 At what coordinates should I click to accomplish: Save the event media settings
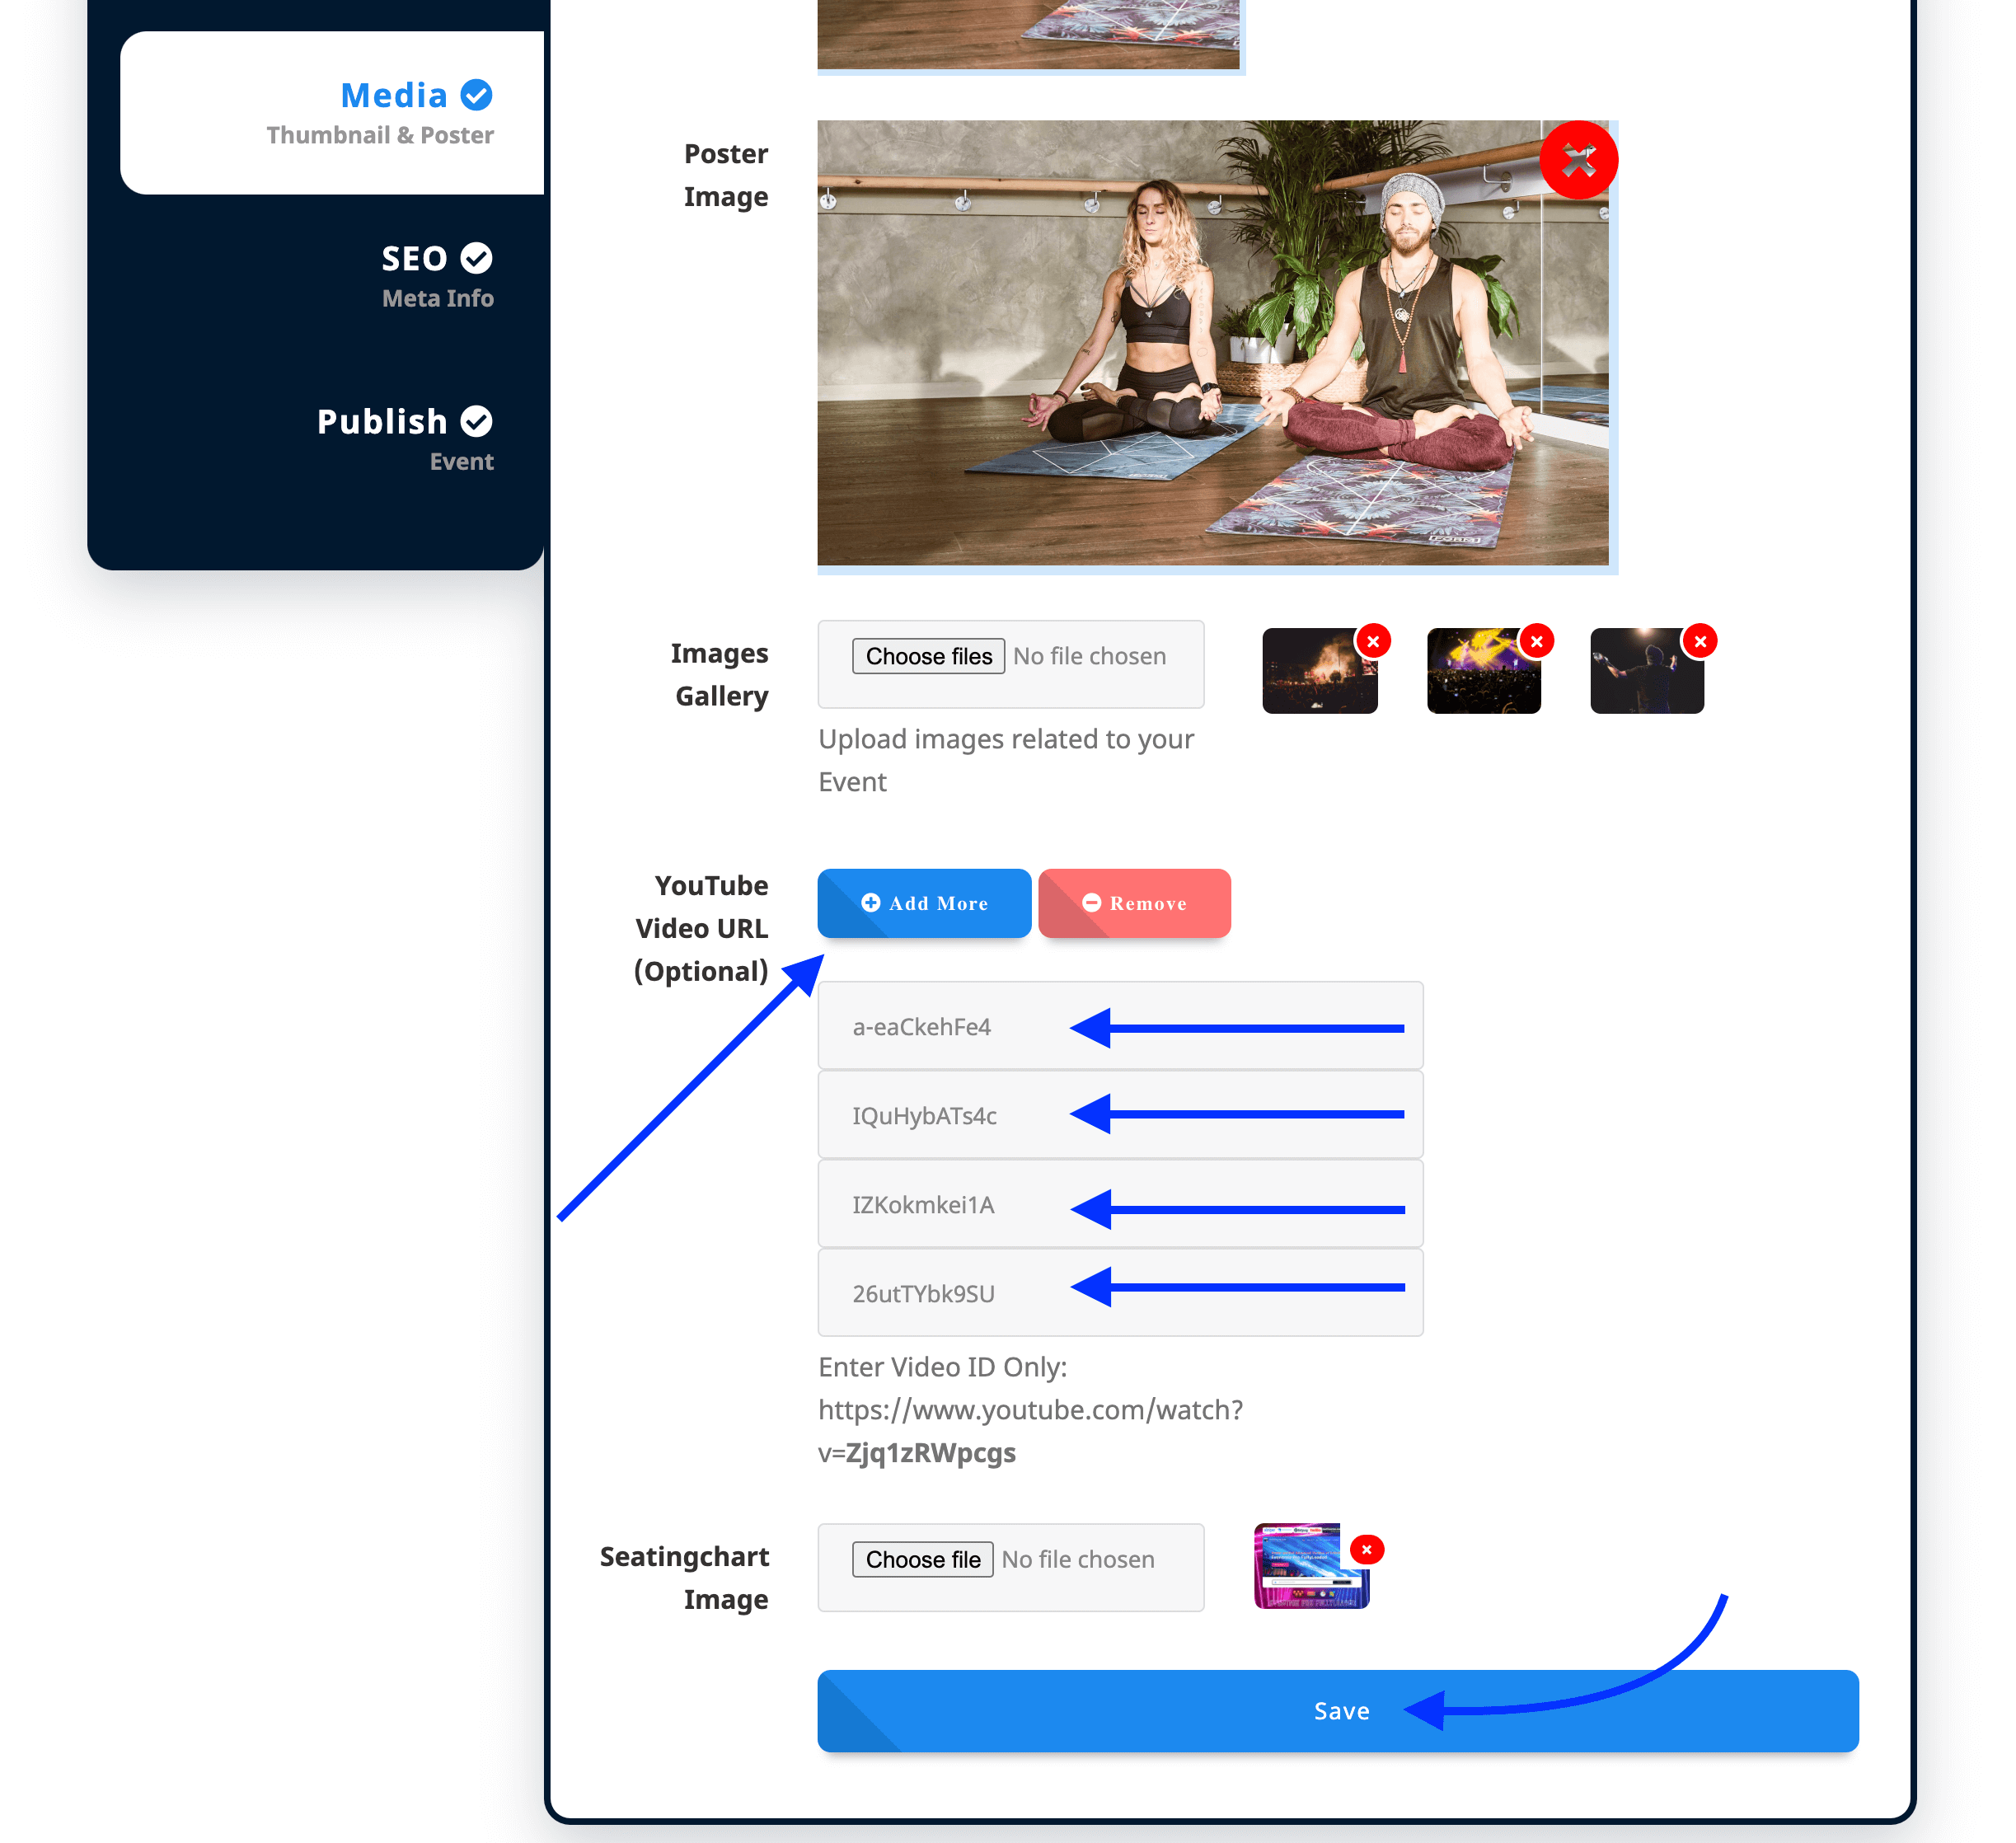click(1340, 1710)
